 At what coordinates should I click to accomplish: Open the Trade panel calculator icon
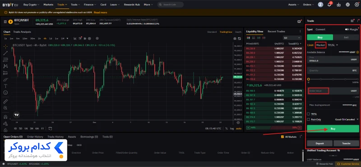click(352, 21)
